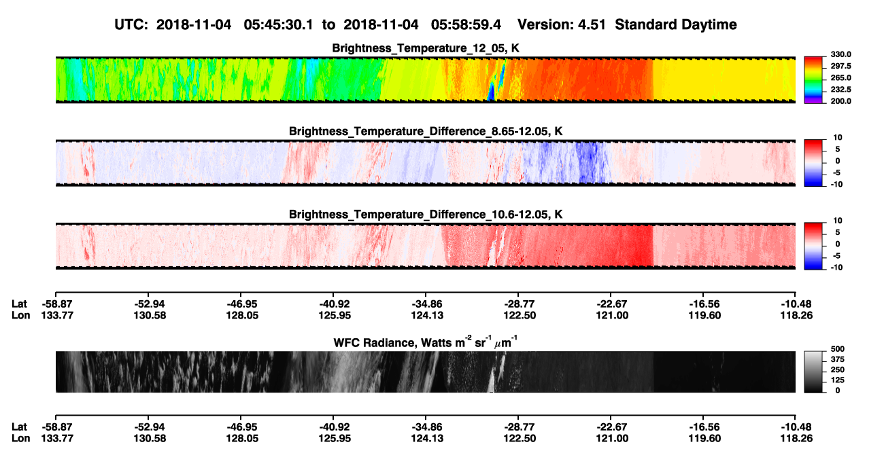Click bottom axis longitude 118.26
The image size is (884, 453).
[x=796, y=438]
